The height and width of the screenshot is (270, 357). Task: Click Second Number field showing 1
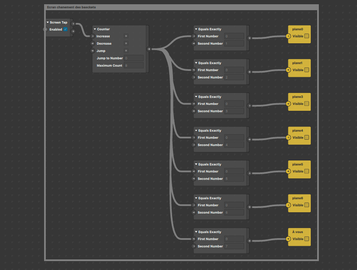click(234, 43)
